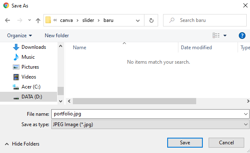Click the change view layout icon

216,35
